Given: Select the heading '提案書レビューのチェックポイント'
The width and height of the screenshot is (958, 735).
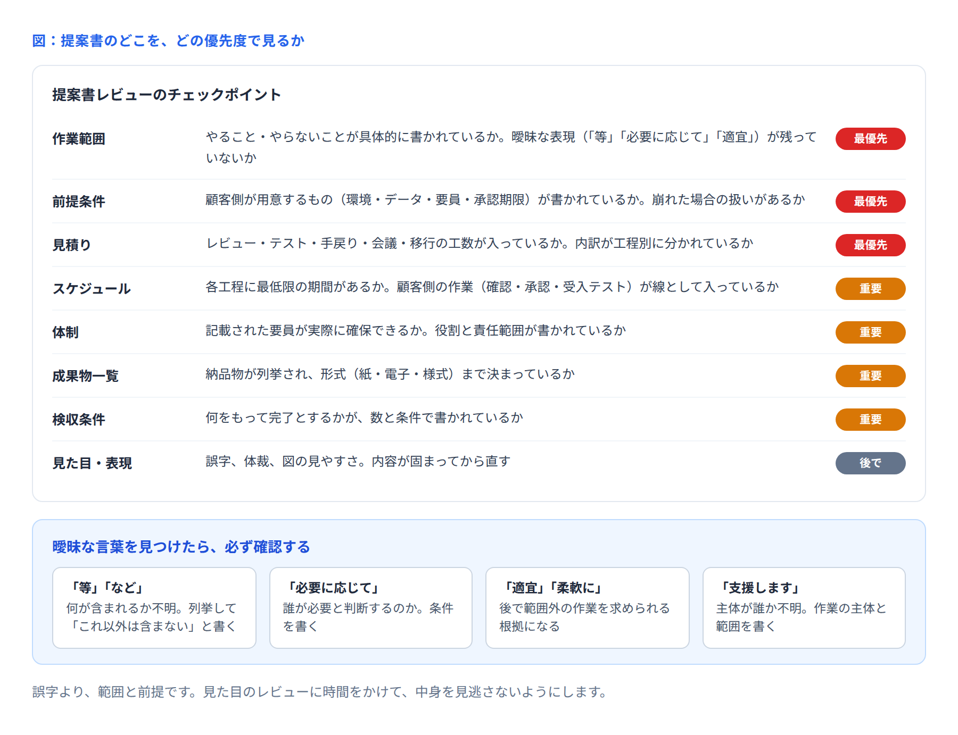Looking at the screenshot, I should click(167, 95).
